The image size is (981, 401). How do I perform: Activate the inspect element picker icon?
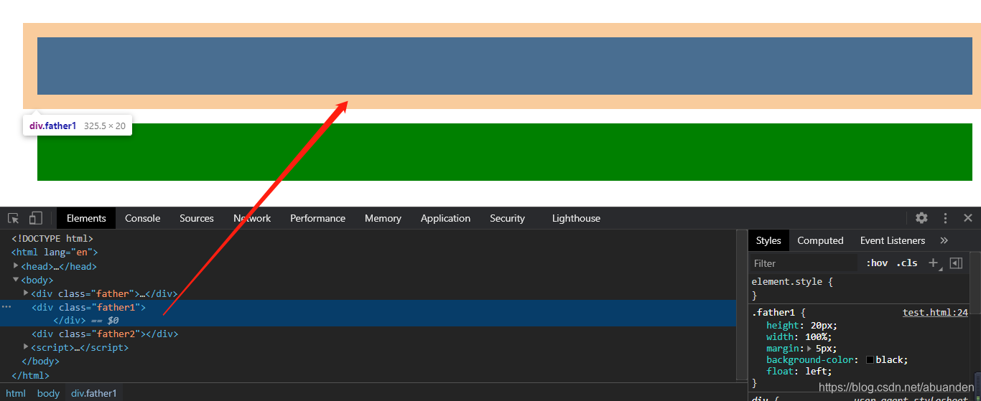[x=14, y=218]
